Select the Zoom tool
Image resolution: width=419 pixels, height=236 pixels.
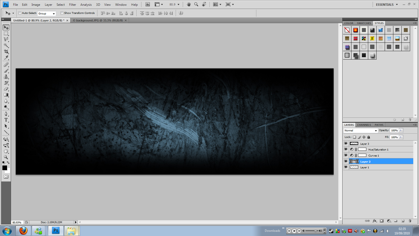coord(6,157)
